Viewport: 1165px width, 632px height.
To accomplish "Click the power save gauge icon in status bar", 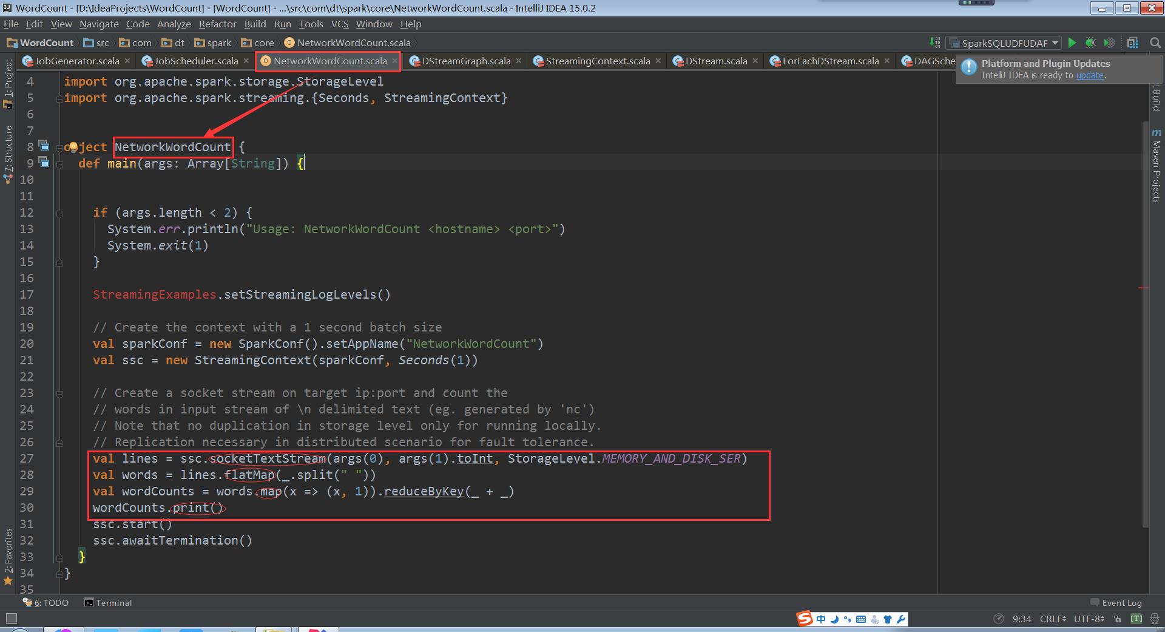I will [998, 619].
